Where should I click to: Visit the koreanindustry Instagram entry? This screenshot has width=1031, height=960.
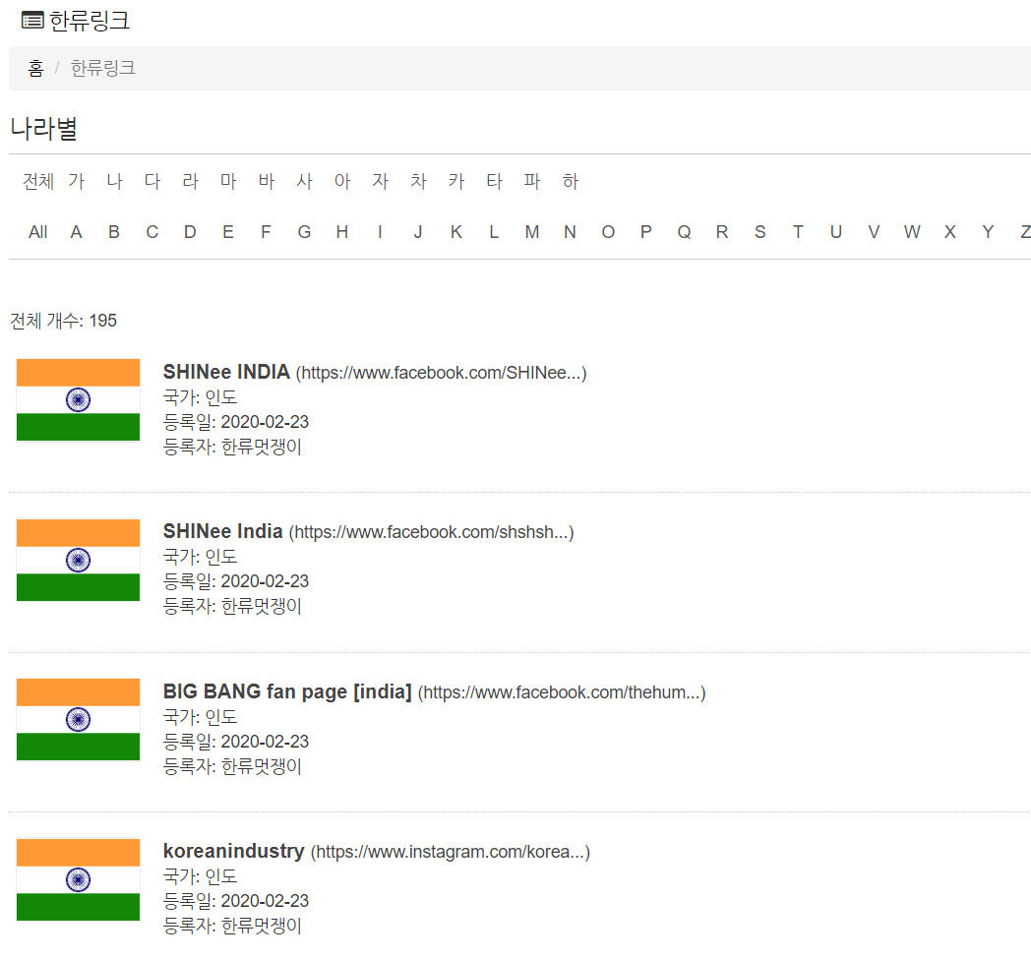coord(233,851)
